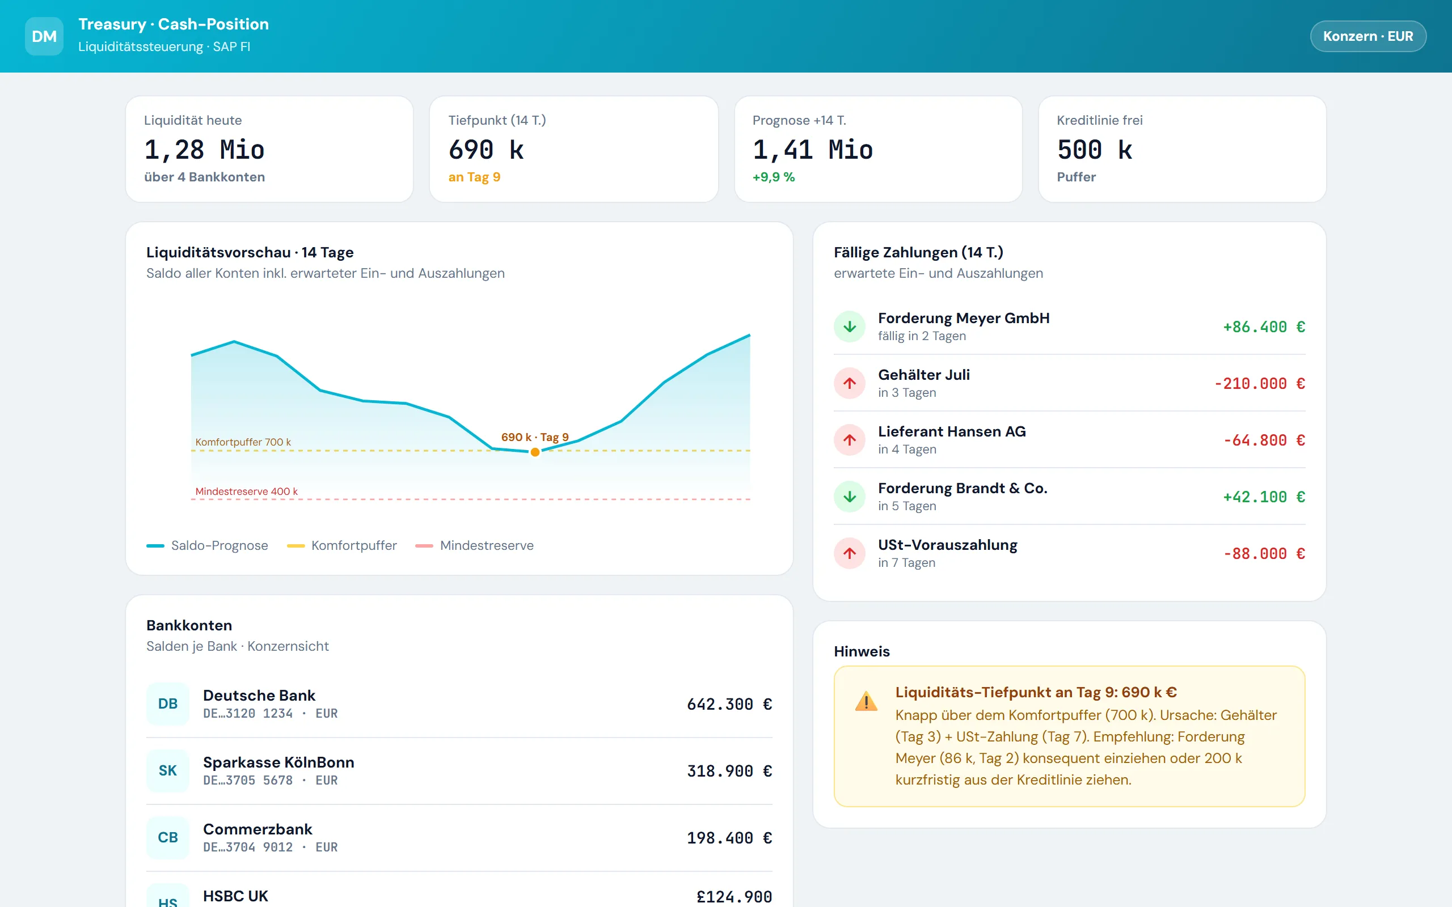Screen dimensions: 1452x907
Task: Click IBAN DE…3120 1234 · EUR
Action: (x=270, y=713)
